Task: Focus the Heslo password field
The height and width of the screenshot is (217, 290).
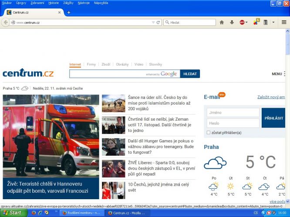Action: tap(233, 123)
